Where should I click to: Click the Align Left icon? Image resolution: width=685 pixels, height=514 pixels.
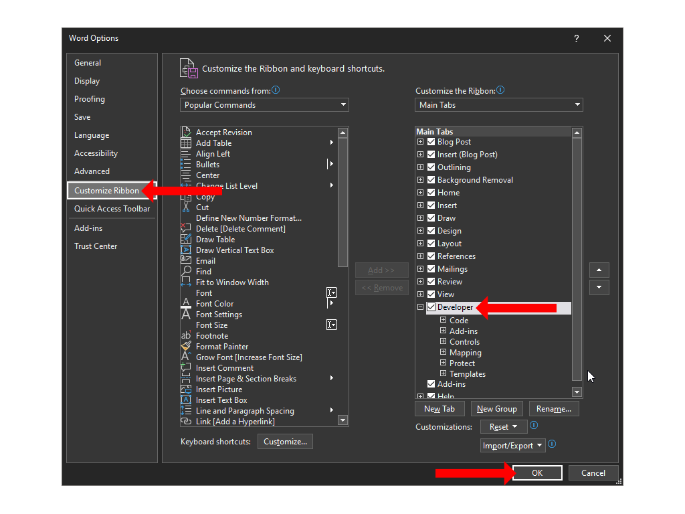[186, 154]
